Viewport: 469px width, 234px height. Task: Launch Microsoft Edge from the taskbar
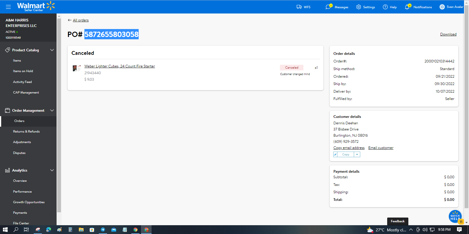[49, 230]
